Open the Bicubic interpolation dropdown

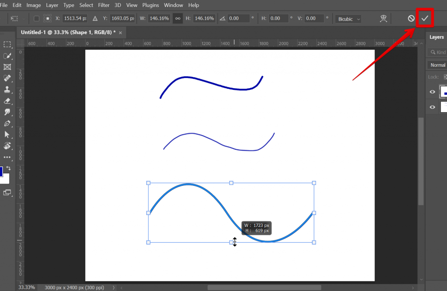348,18
